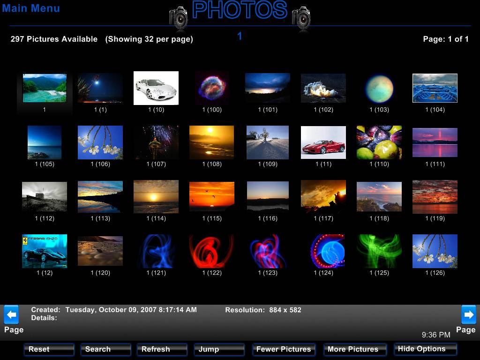Select blue light painting thumbnail 1 (121)
The height and width of the screenshot is (360, 480).
tap(156, 251)
